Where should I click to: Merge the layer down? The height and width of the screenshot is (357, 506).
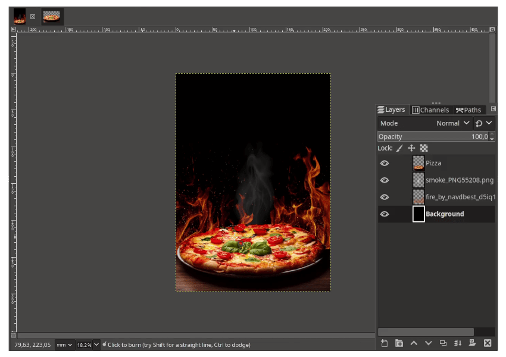[x=458, y=343]
